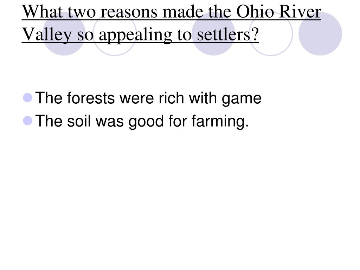The image size is (360, 270).
Task: Click the word 'game' in first bullet
Action: tap(242, 99)
